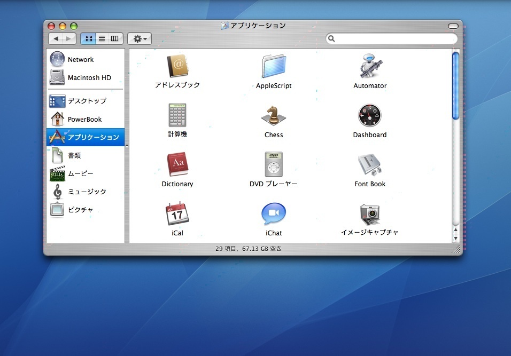
Task: Click the red close window button
Action: coord(51,26)
